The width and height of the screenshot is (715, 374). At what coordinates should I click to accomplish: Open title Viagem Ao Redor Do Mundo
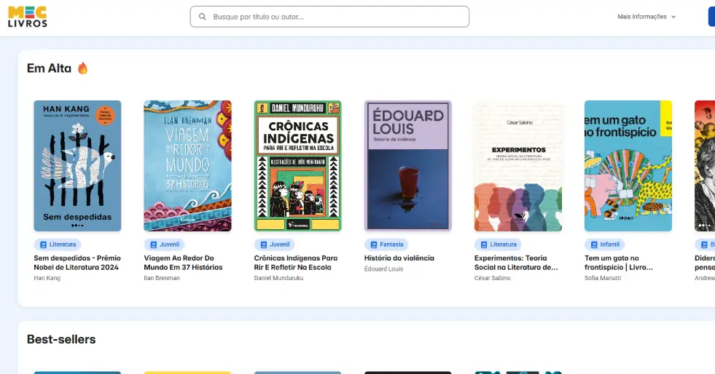point(184,263)
